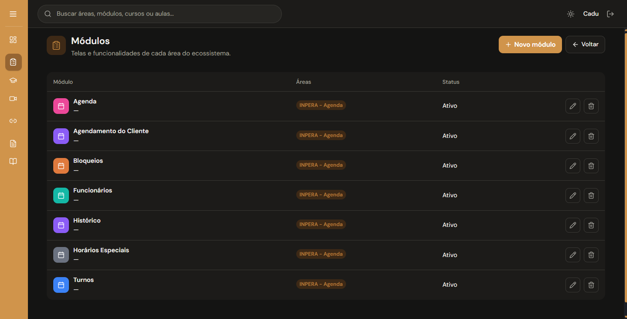
Task: Click the teal Funcionários module icon
Action: (x=61, y=196)
